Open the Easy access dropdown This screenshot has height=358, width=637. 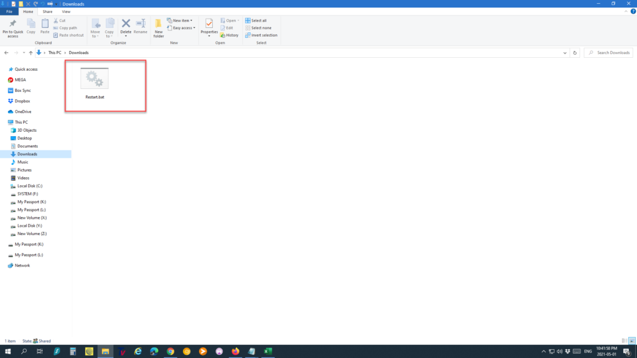coord(181,28)
